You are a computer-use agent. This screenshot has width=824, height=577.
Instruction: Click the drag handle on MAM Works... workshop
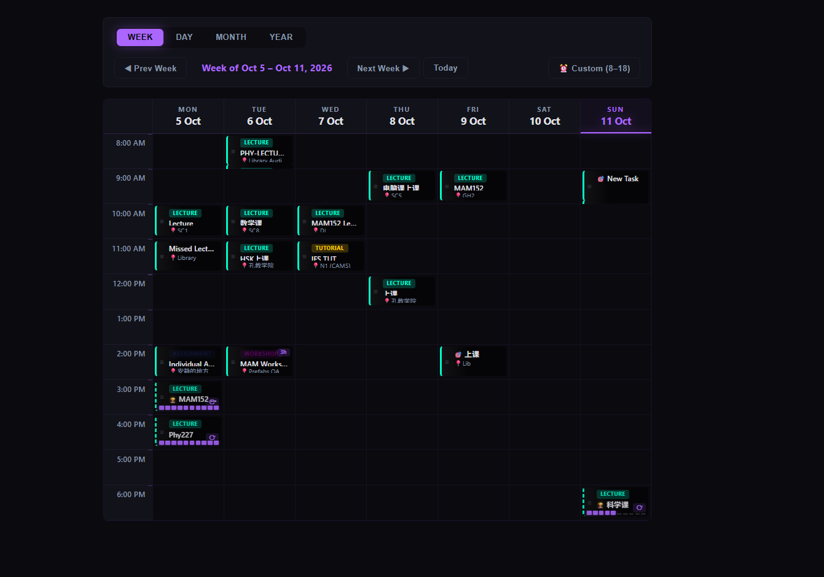coord(233,363)
